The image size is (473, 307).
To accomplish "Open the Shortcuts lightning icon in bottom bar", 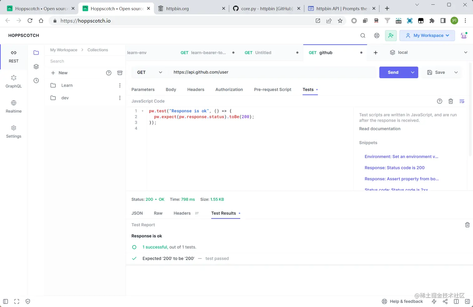I will click(x=434, y=301).
